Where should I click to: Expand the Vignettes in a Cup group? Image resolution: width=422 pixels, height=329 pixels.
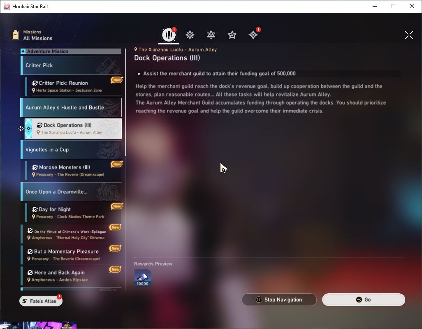click(x=71, y=150)
